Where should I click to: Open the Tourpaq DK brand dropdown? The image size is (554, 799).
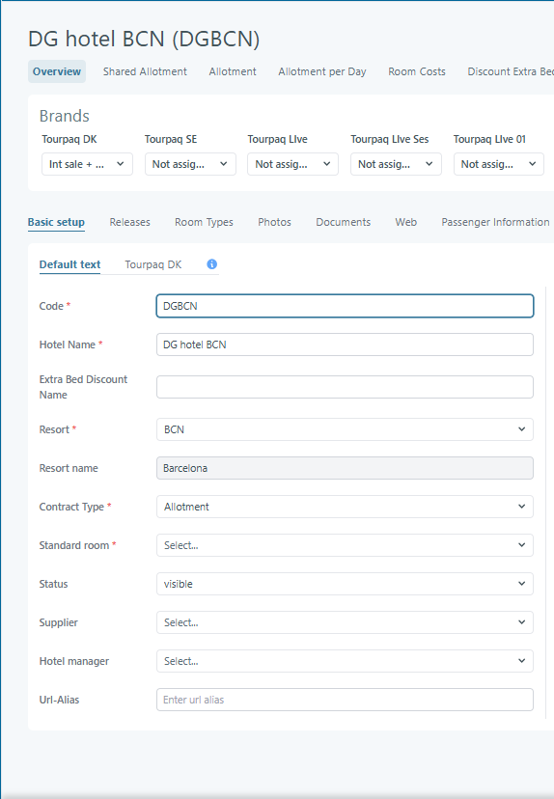(x=87, y=164)
